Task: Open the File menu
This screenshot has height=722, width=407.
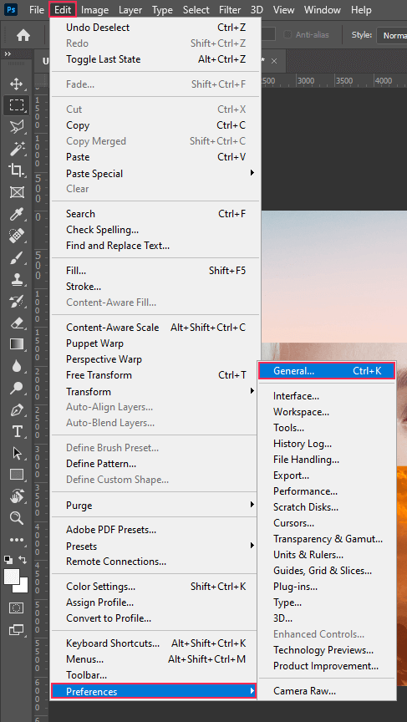Action: point(37,10)
